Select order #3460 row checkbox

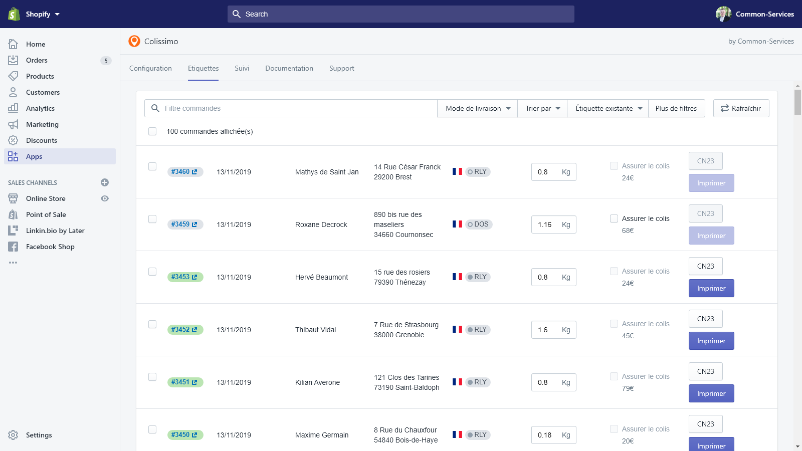pos(152,166)
